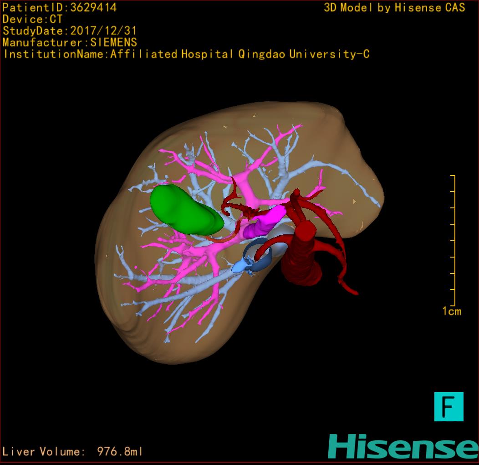Click the bright magenta portal vein trunk
The width and height of the screenshot is (479, 465).
(264, 222)
